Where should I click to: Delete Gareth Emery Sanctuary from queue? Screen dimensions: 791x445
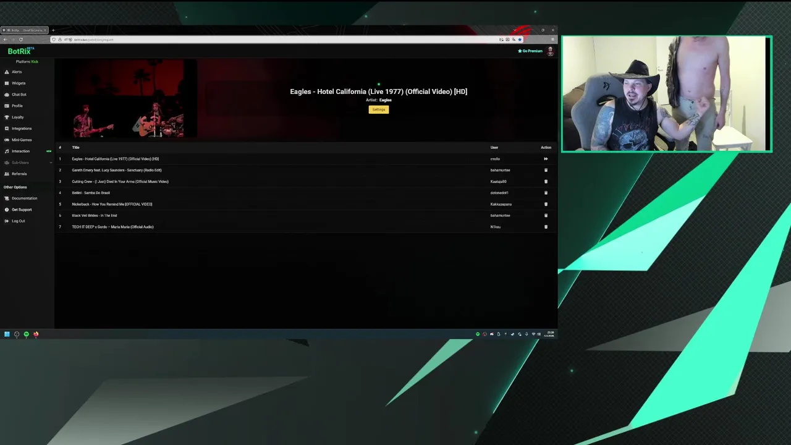[x=546, y=170]
